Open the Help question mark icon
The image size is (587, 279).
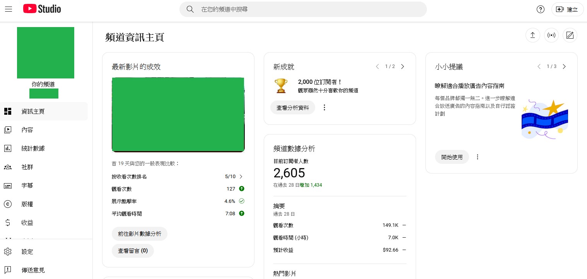coord(541,9)
